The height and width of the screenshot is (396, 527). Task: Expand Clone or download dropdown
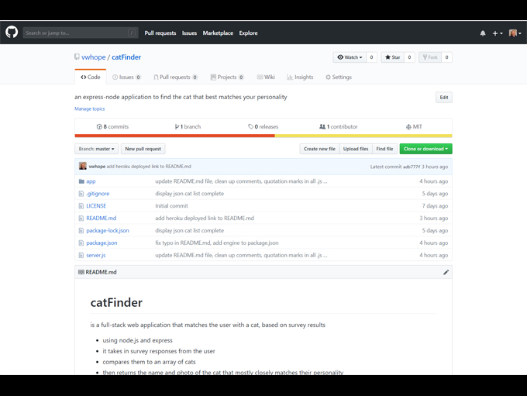(425, 149)
